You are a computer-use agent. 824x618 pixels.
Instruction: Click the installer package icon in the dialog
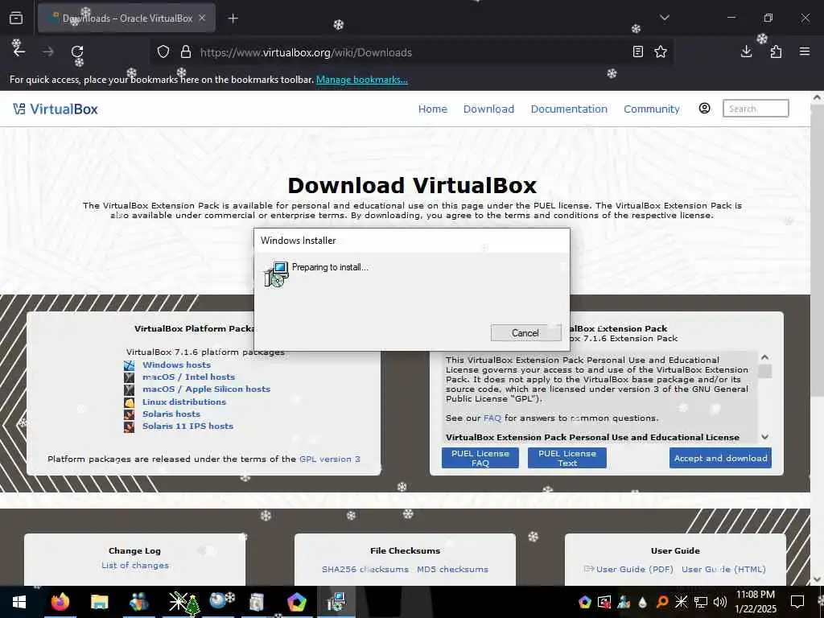coord(277,274)
